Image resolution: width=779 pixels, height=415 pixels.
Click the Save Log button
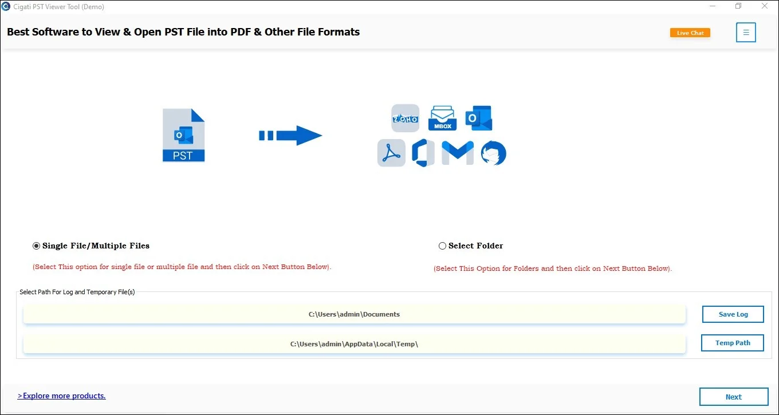pyautogui.click(x=733, y=314)
